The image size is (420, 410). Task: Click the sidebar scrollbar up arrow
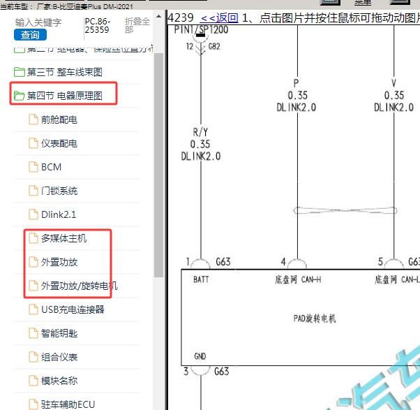[158, 17]
